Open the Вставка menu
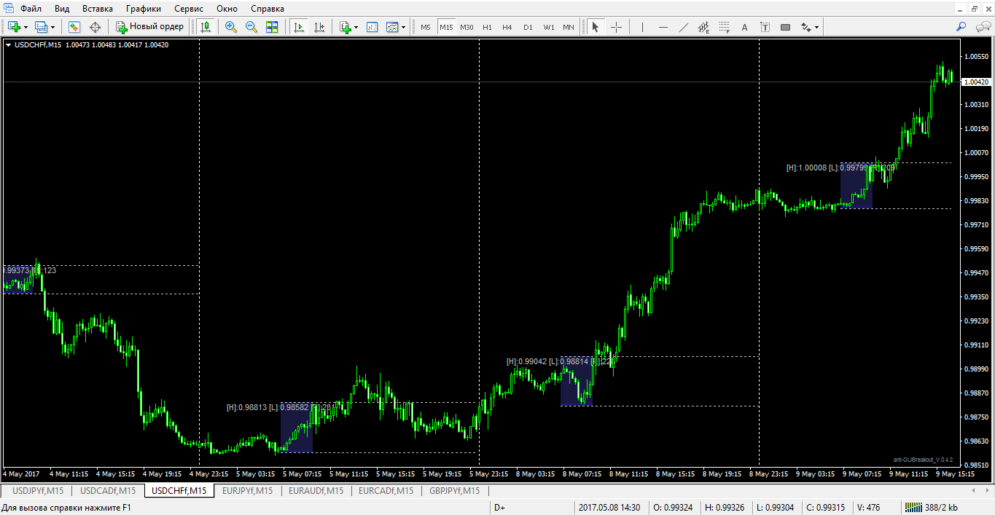Viewport: 995px width, 515px height. 98,9
